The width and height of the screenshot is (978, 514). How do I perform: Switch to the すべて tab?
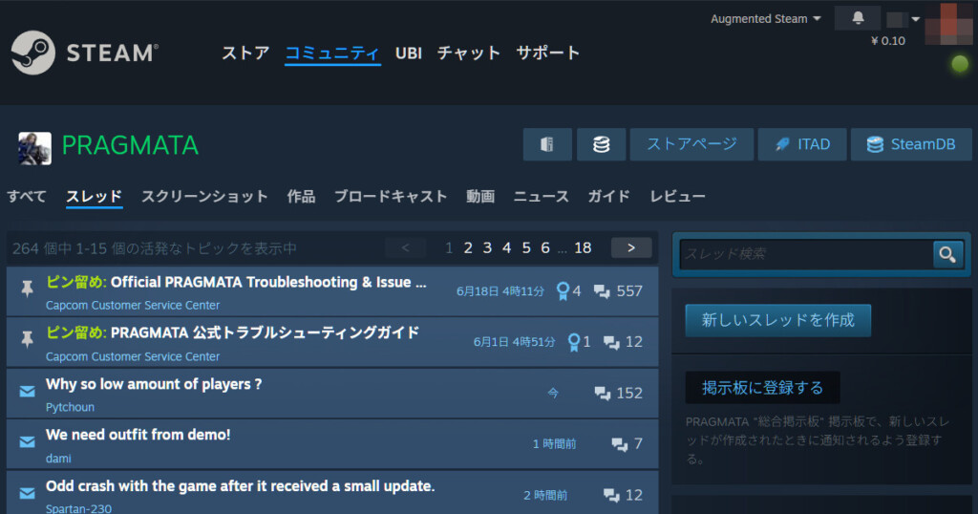26,197
